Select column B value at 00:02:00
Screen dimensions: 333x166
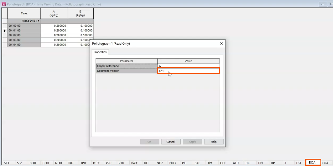click(80, 35)
